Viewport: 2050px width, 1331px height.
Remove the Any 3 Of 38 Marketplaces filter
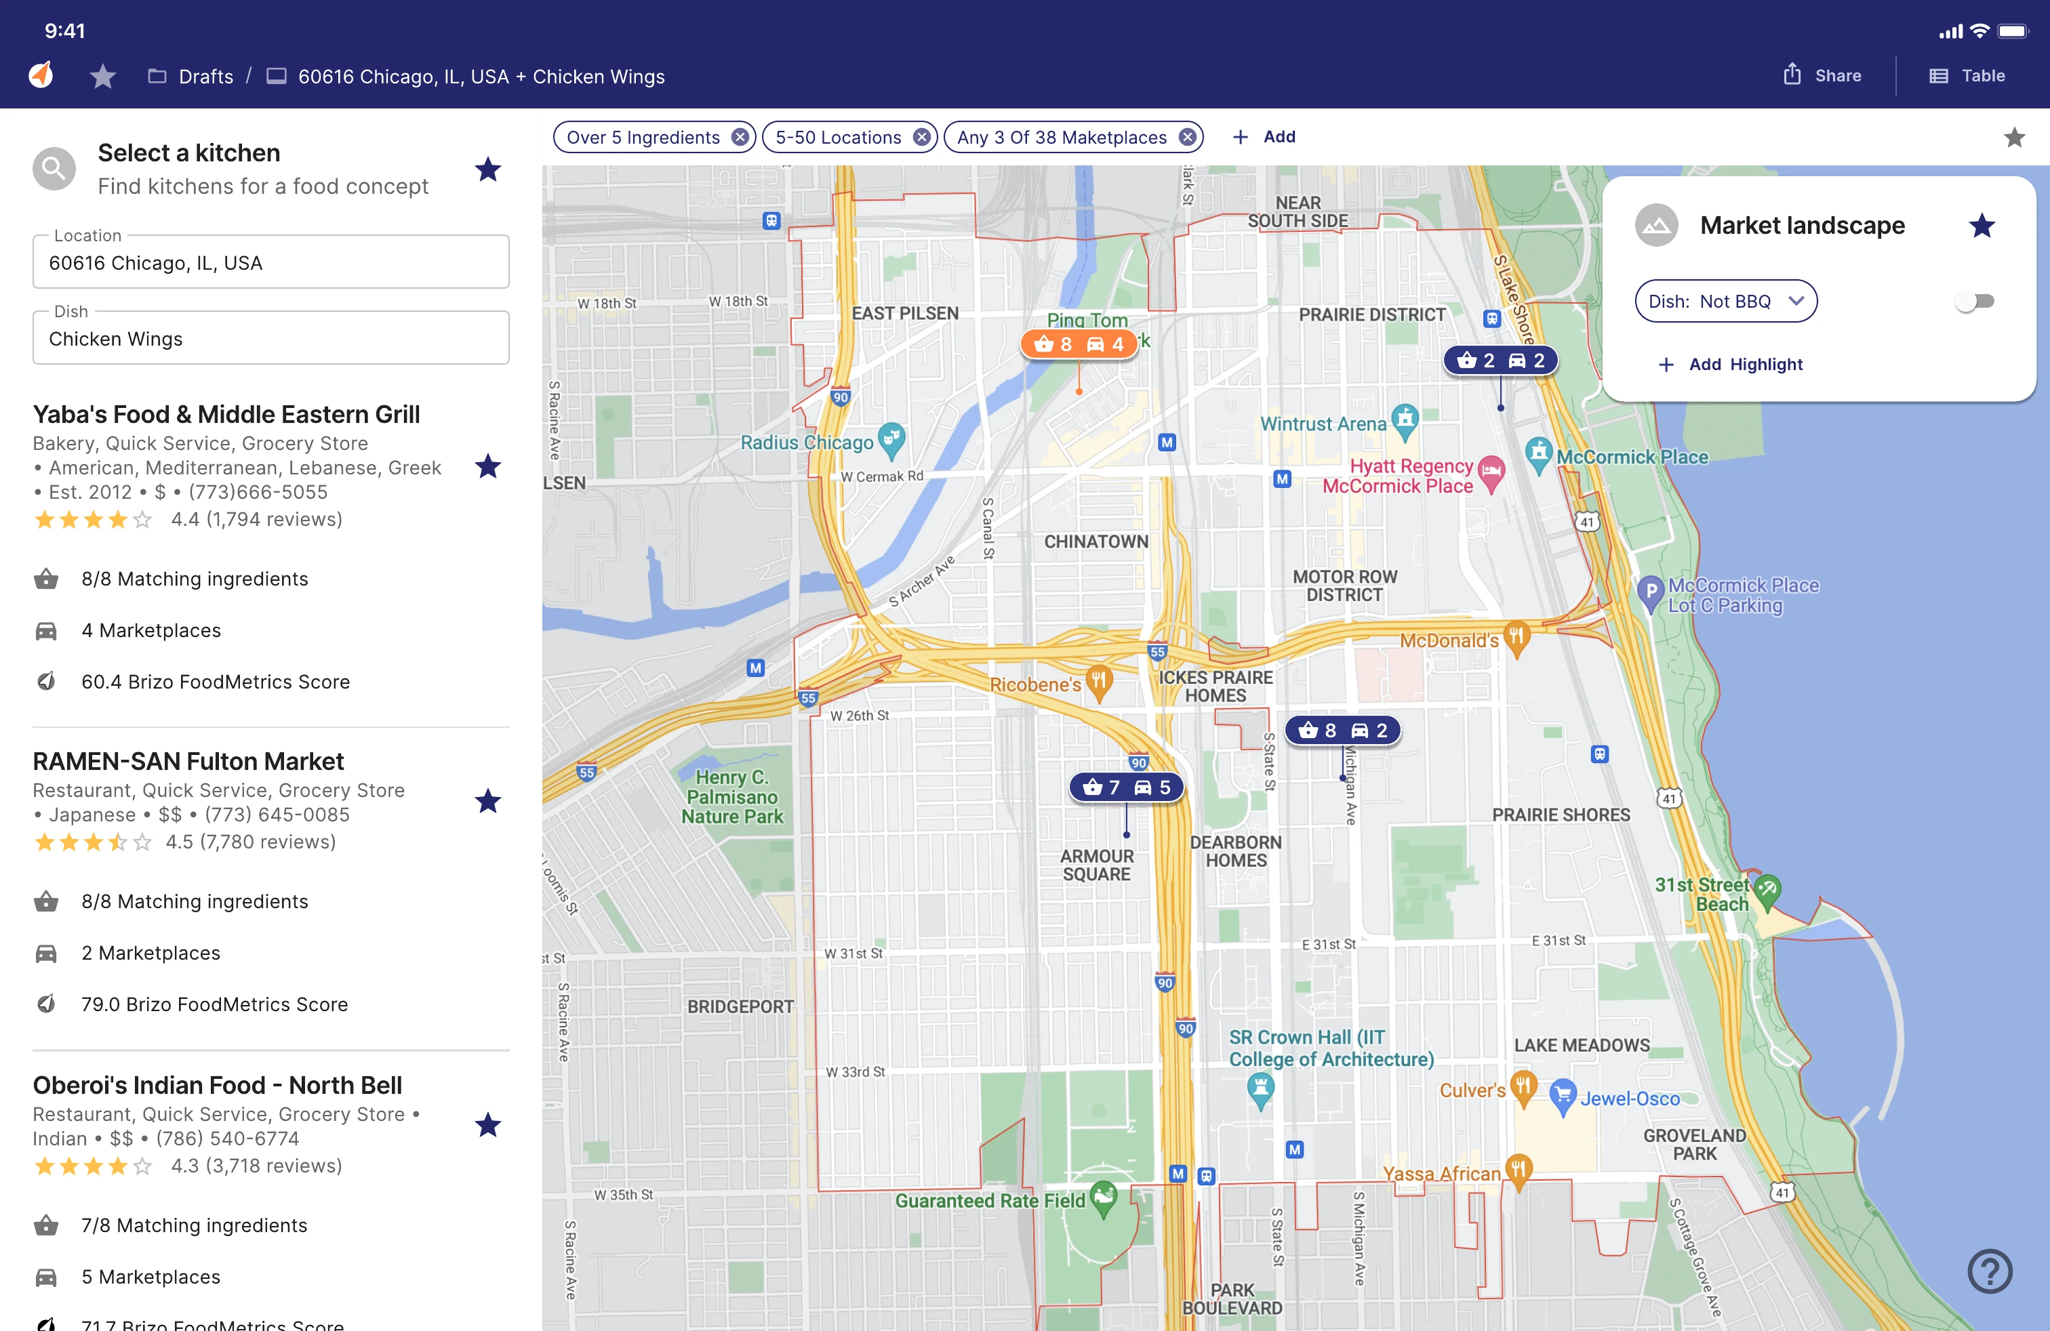pos(1188,137)
